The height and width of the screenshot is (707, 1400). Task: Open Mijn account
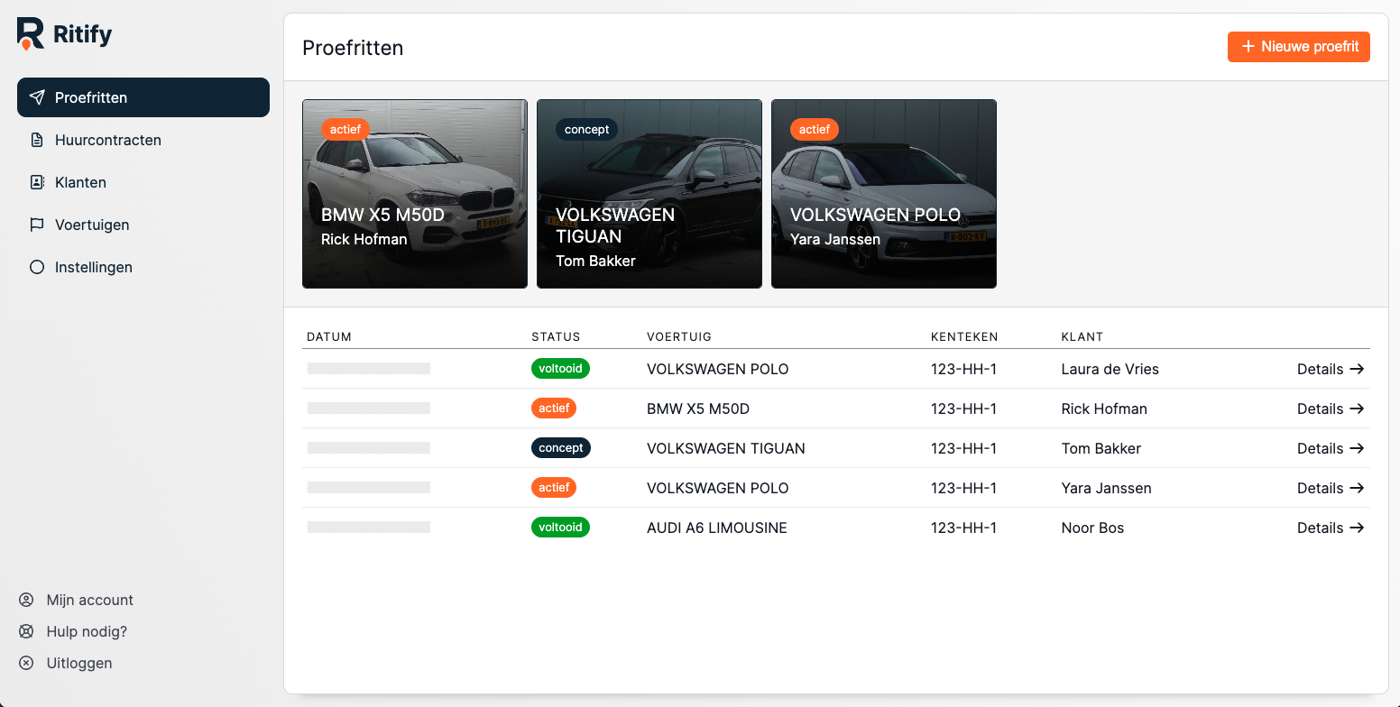[77, 600]
